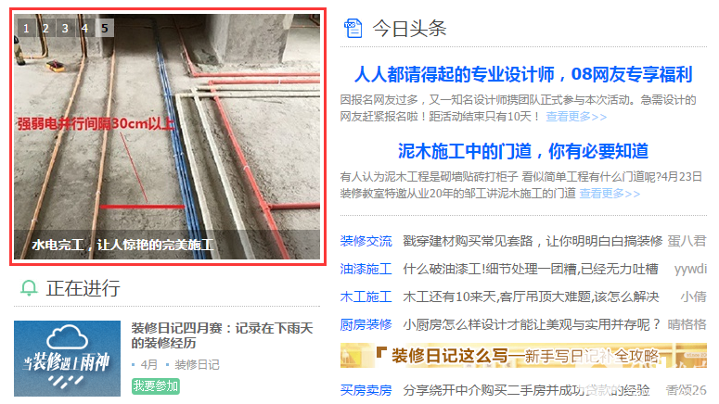Select carousel slide indicator 5
The height and width of the screenshot is (404, 719).
pyautogui.click(x=105, y=29)
